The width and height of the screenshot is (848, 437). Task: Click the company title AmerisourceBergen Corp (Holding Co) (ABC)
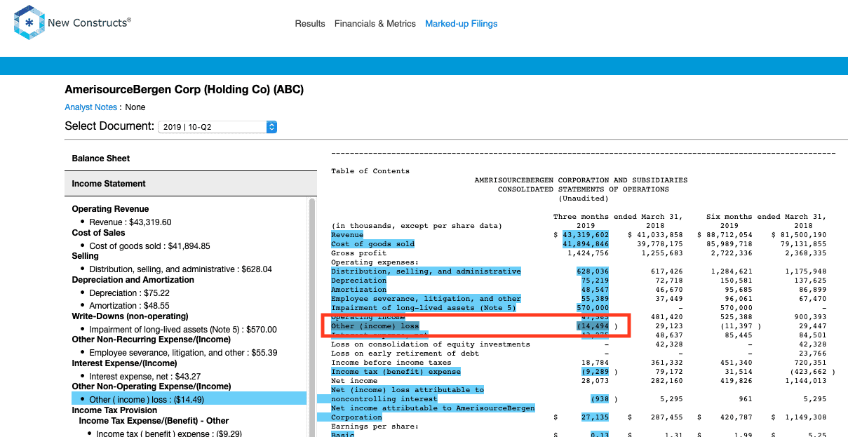pyautogui.click(x=184, y=90)
